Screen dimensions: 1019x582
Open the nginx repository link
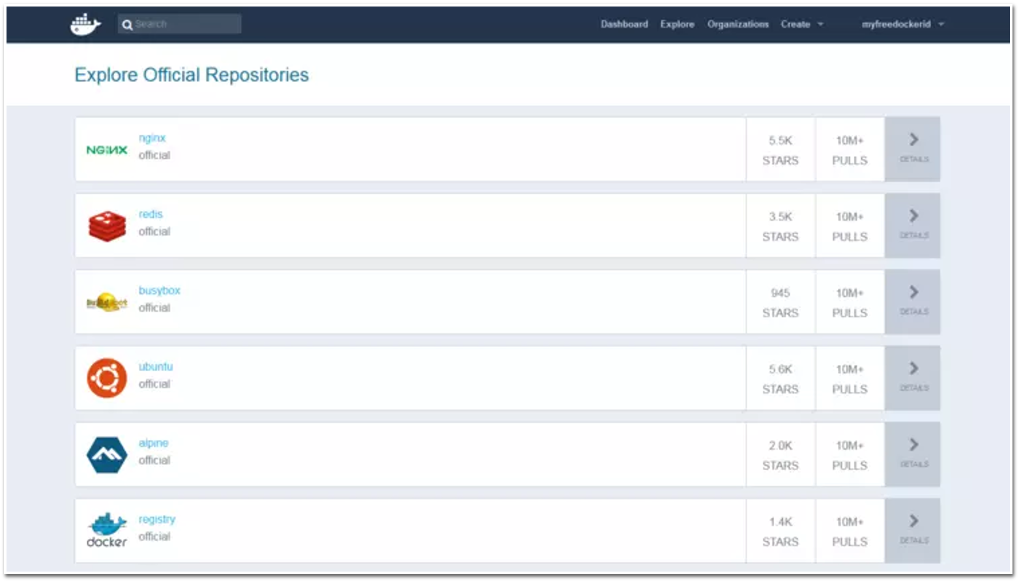point(152,138)
